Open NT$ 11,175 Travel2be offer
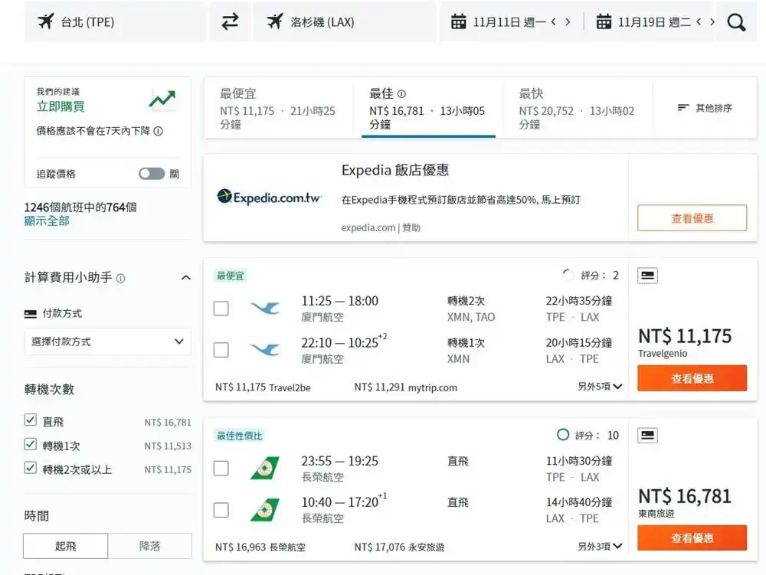The width and height of the screenshot is (766, 575). (263, 387)
